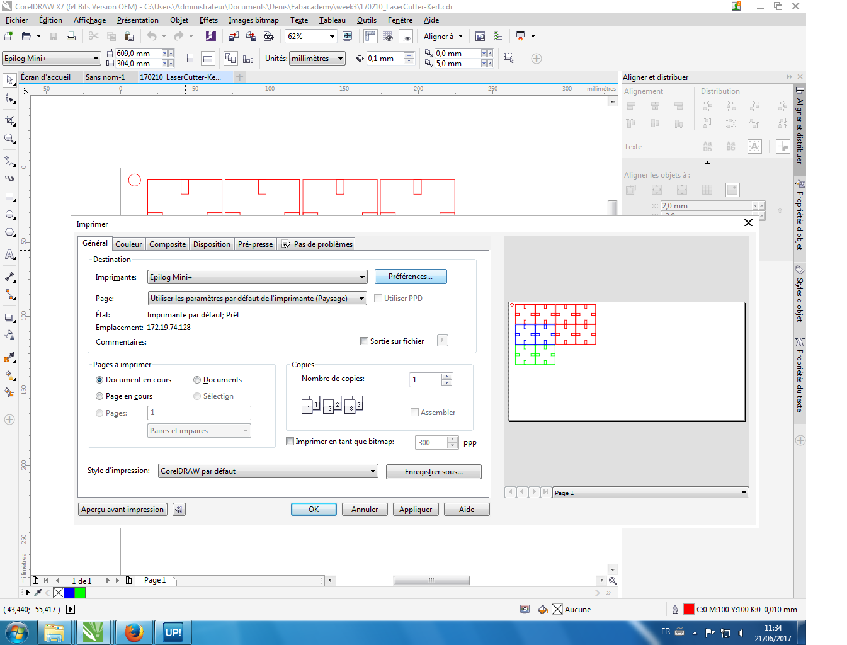
Task: Open the Windows Start menu
Action: click(x=17, y=632)
